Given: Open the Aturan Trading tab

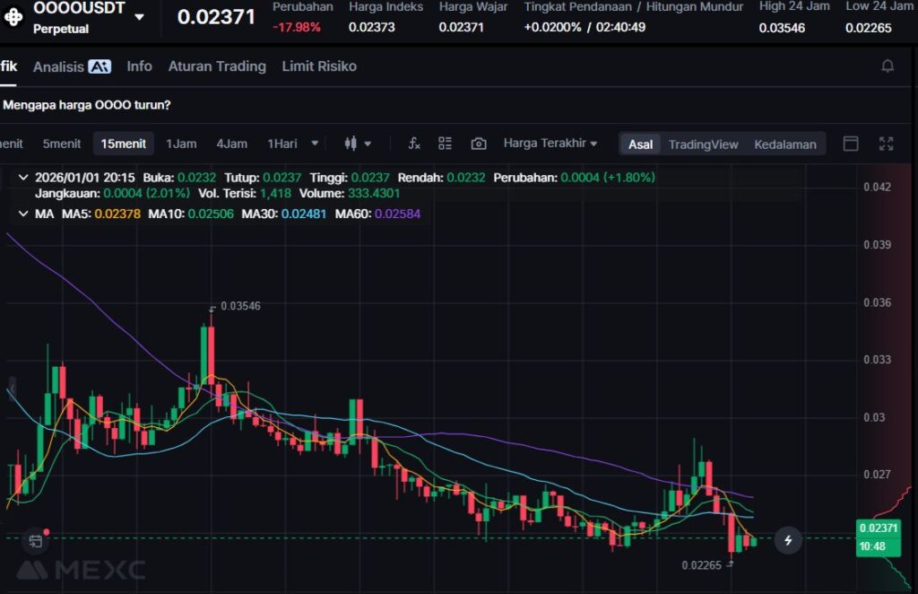Looking at the screenshot, I should [x=217, y=66].
